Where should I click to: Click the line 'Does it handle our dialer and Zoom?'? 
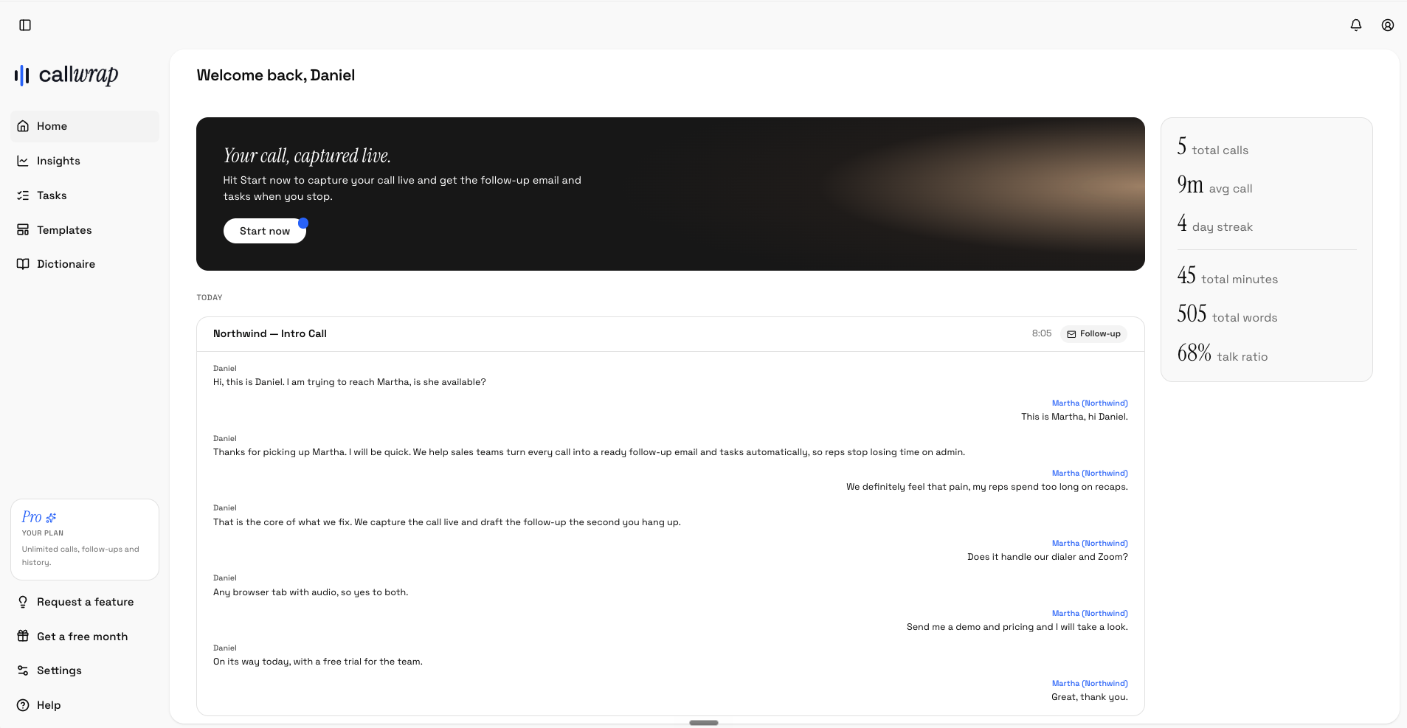(x=1048, y=557)
